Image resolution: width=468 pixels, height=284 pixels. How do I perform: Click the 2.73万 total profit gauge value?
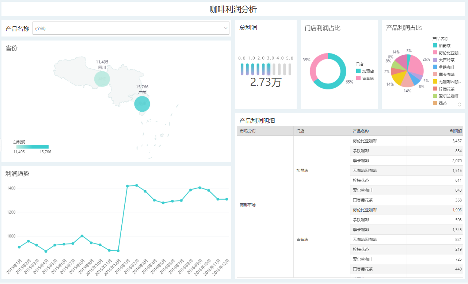click(266, 82)
